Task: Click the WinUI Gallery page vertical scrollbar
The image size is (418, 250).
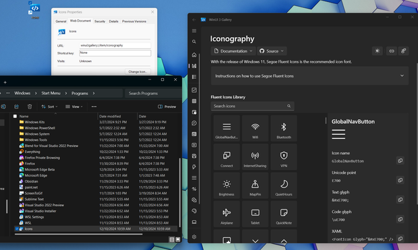Action: (x=417, y=134)
